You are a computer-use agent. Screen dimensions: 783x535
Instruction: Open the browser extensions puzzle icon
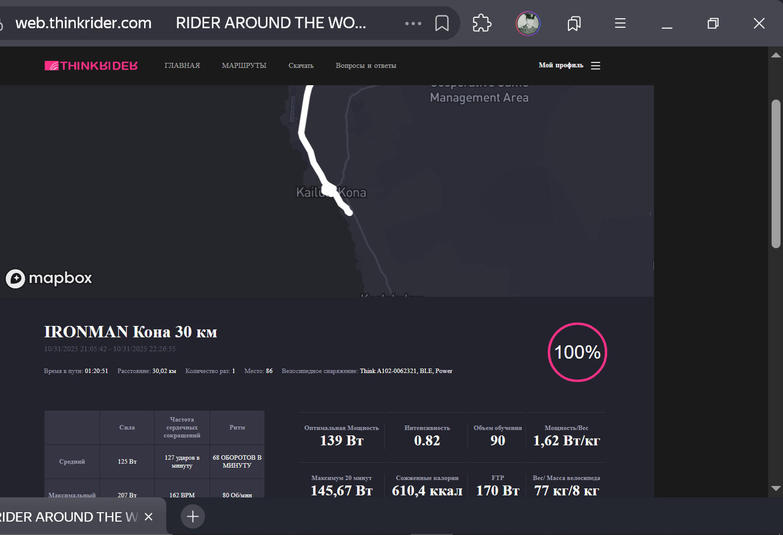pyautogui.click(x=482, y=23)
